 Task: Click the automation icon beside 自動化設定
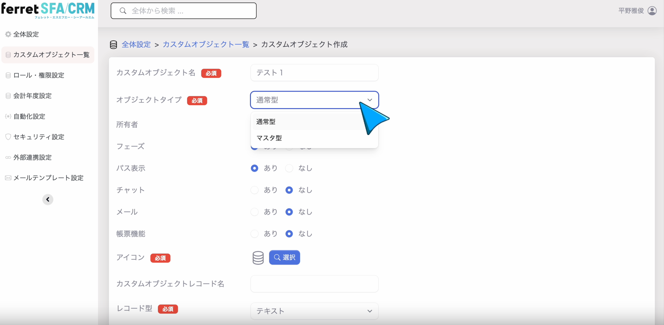click(8, 116)
